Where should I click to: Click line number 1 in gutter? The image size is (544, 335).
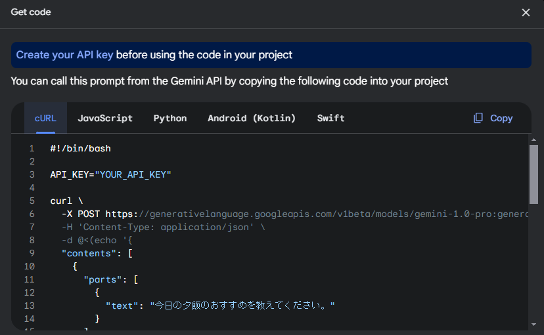click(32, 148)
